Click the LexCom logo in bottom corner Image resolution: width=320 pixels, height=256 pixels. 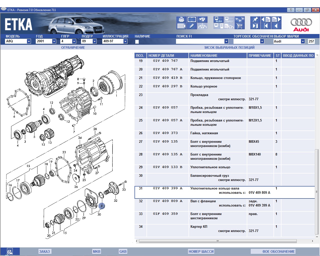click(9, 252)
